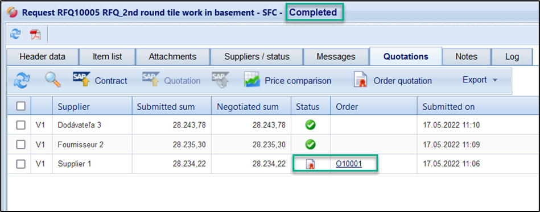
Task: Click the refresh icon in top toolbar
Action: (x=15, y=34)
